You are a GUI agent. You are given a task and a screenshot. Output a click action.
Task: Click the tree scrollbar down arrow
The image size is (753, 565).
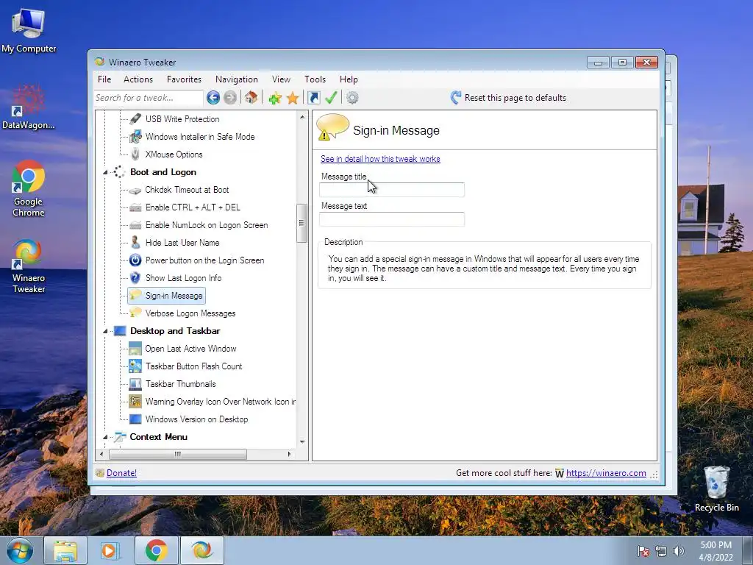tap(302, 442)
